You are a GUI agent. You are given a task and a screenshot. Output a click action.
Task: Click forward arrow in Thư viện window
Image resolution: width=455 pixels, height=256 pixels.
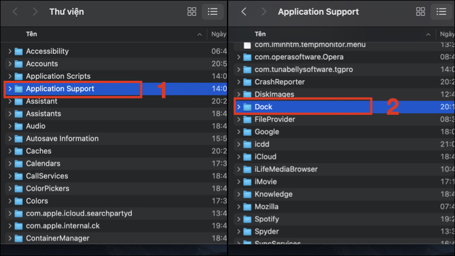[x=35, y=11]
